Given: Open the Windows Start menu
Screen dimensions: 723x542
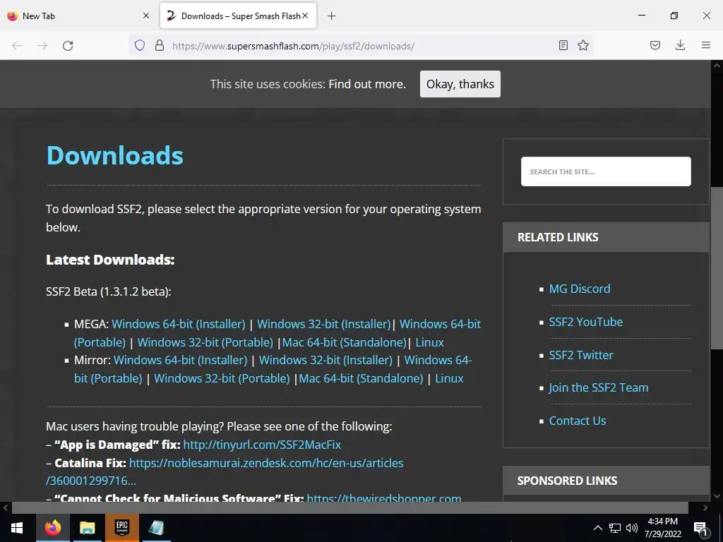Looking at the screenshot, I should [17, 528].
